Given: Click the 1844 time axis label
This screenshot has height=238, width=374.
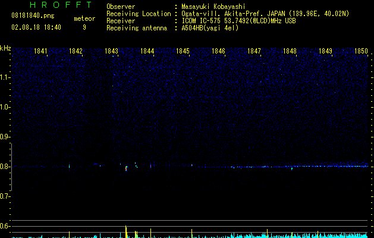Looking at the screenshot, I should pos(147,51).
